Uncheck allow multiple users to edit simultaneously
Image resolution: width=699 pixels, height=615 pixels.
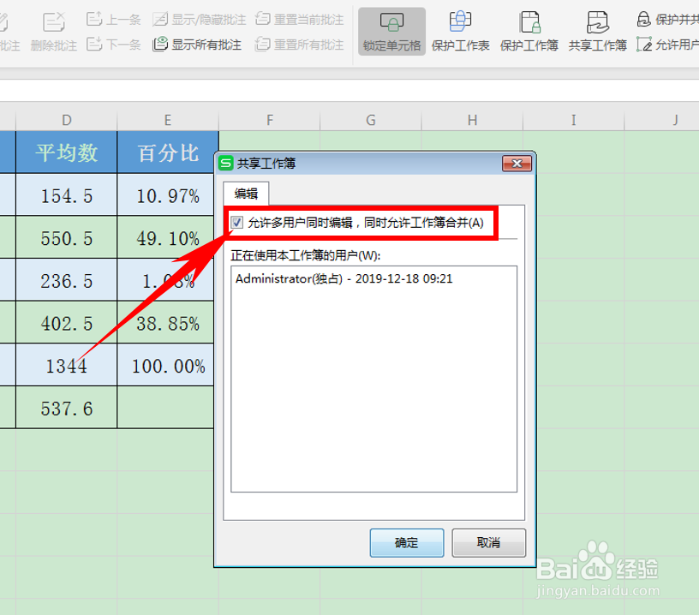(x=237, y=223)
